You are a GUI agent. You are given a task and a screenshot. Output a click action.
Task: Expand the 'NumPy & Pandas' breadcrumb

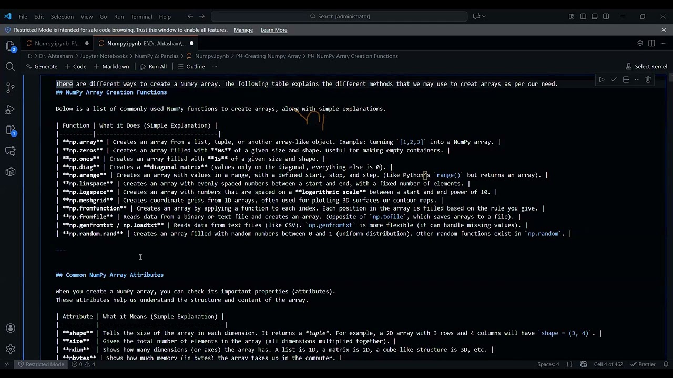[x=156, y=56]
